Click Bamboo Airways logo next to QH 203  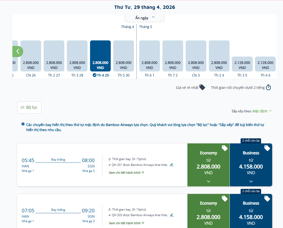click(x=172, y=215)
